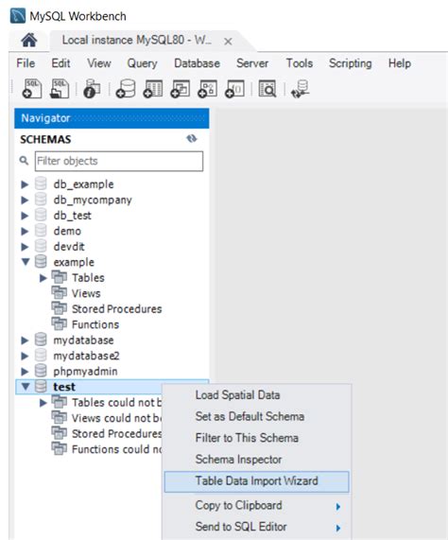Click the Tables folder icon under example
Image resolution: width=448 pixels, height=540 pixels.
tap(60, 277)
